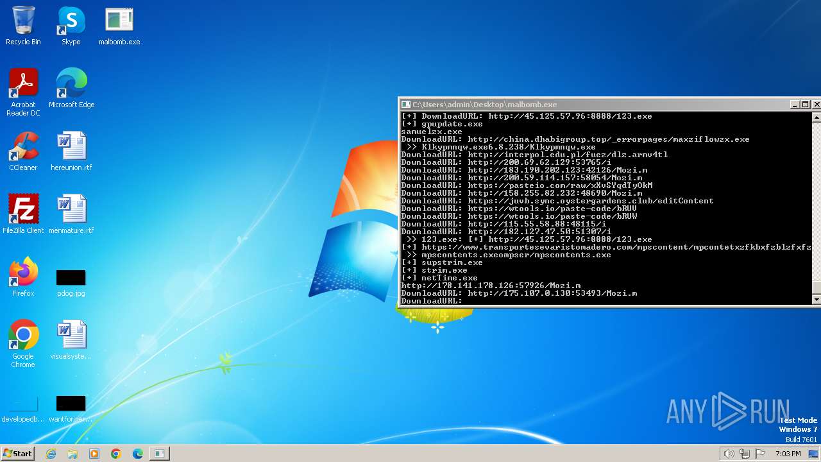Open FileZilla Client shortcut
The height and width of the screenshot is (462, 821).
[x=23, y=214]
